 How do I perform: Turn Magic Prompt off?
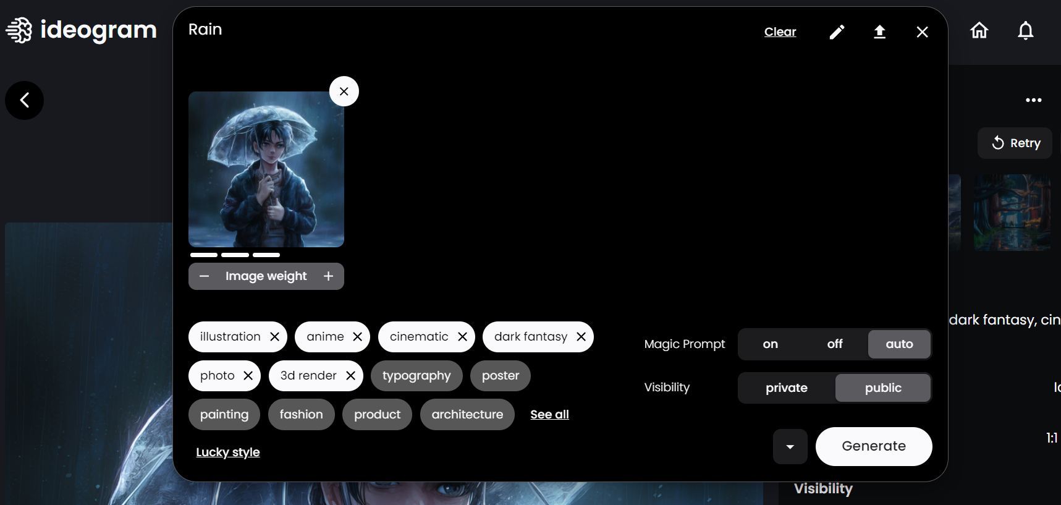point(834,344)
